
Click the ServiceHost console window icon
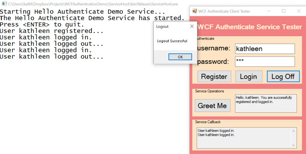(4, 4)
